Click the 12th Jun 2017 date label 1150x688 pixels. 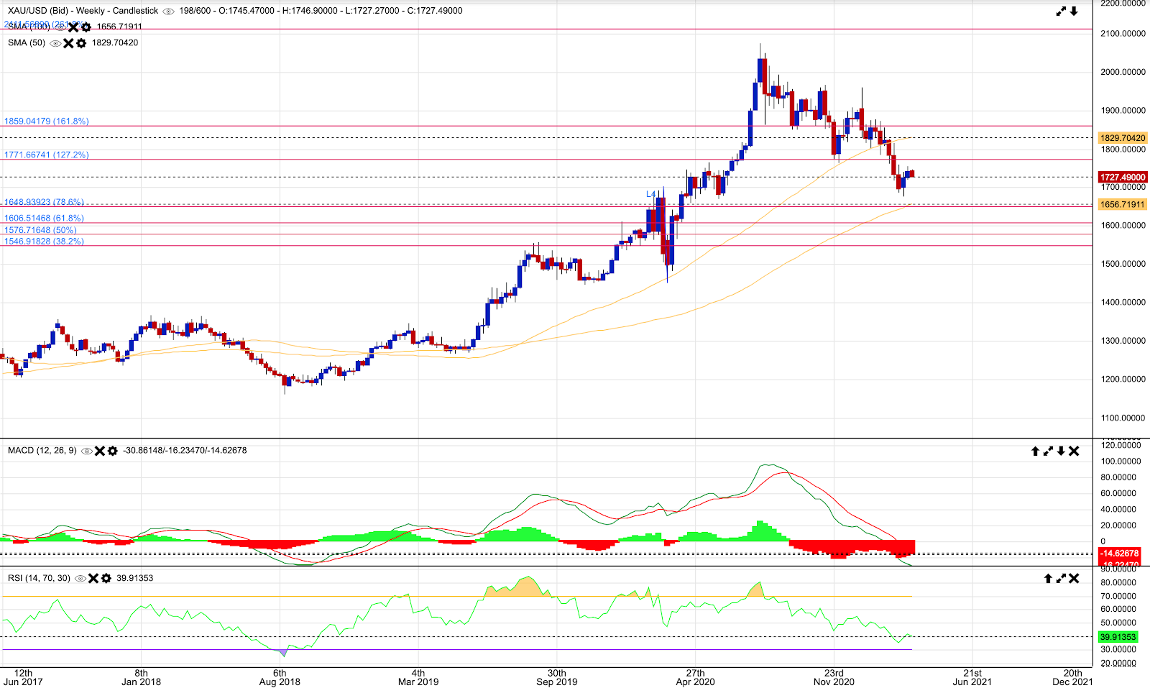tap(23, 677)
